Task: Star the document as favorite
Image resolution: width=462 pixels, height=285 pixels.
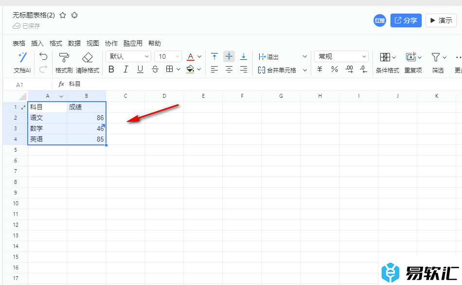Action: pos(63,16)
